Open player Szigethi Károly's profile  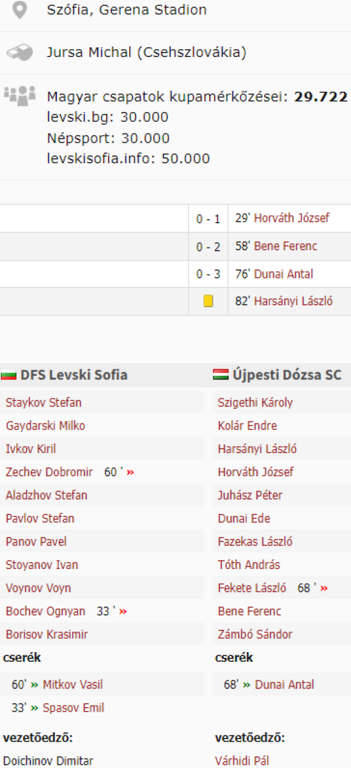[255, 403]
